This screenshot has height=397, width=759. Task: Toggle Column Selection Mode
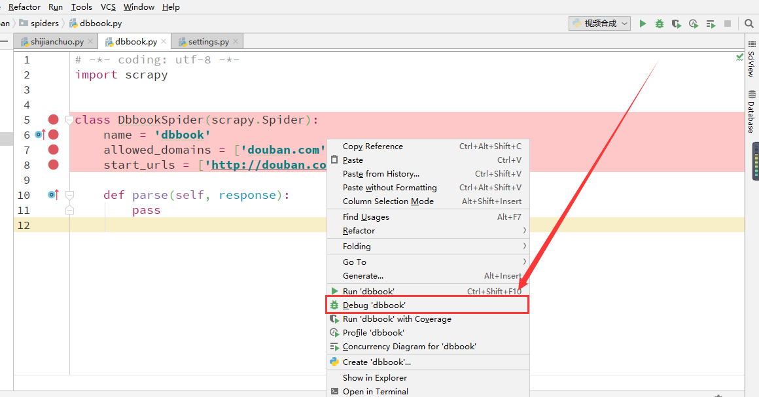pyautogui.click(x=428, y=201)
